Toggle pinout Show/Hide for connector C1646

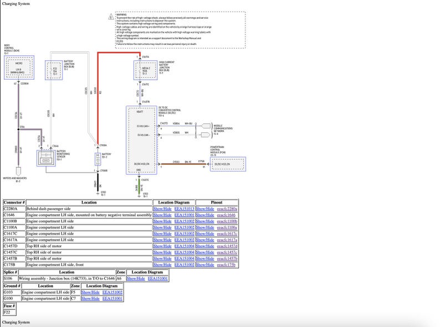coord(204,215)
